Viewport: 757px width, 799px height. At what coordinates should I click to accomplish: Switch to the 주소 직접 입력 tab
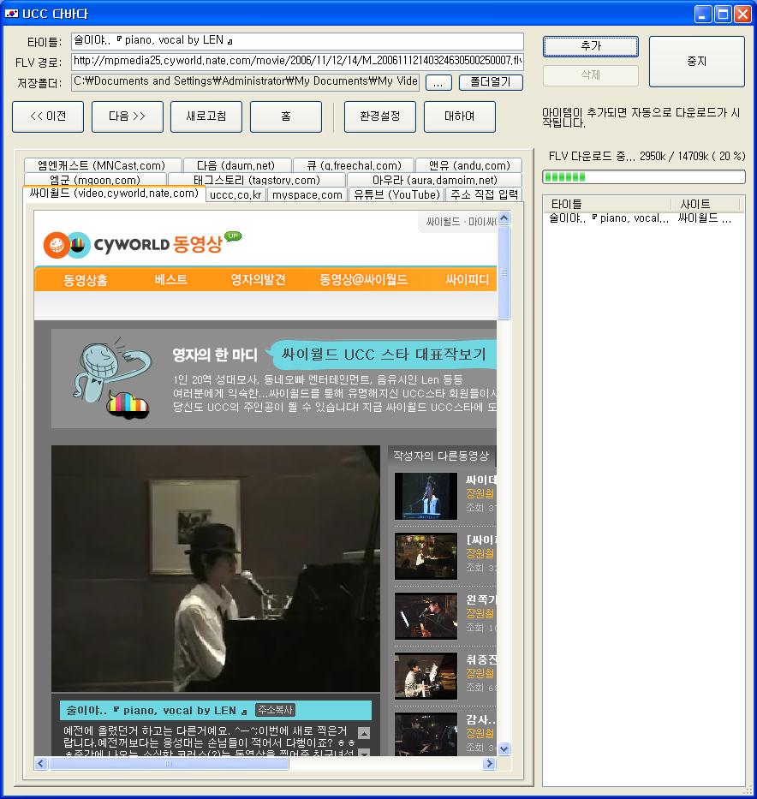click(x=484, y=194)
